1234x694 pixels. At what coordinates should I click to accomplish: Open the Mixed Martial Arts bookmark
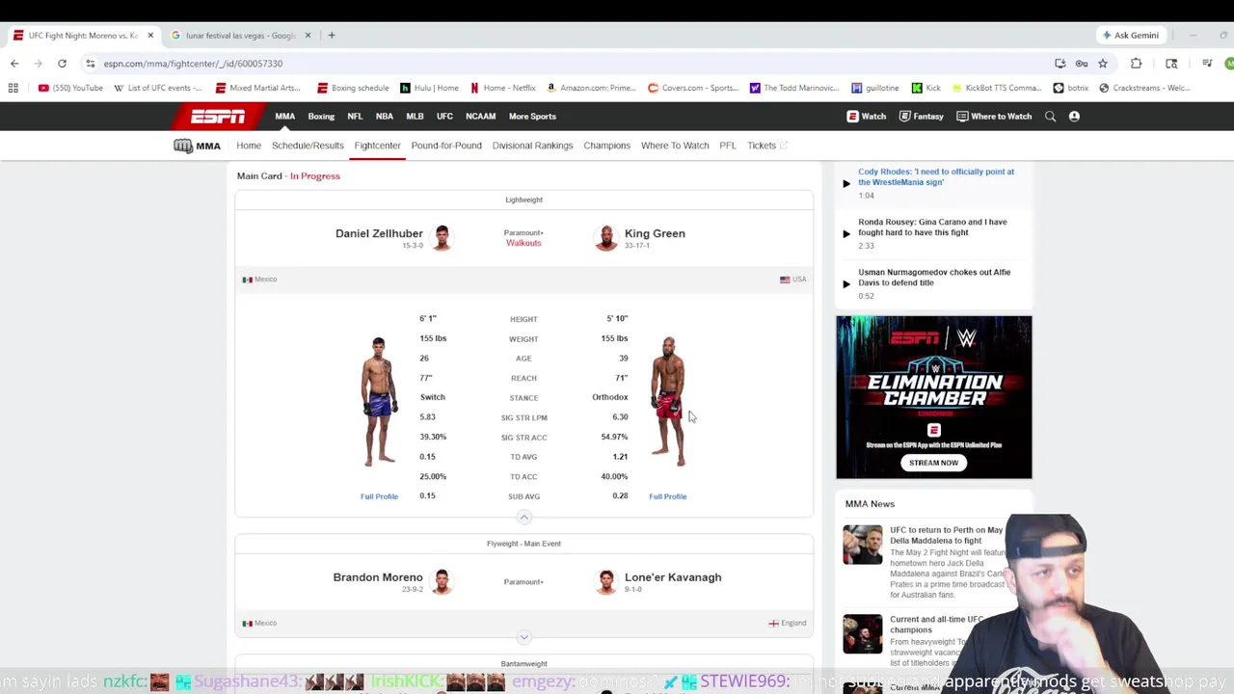(x=258, y=88)
